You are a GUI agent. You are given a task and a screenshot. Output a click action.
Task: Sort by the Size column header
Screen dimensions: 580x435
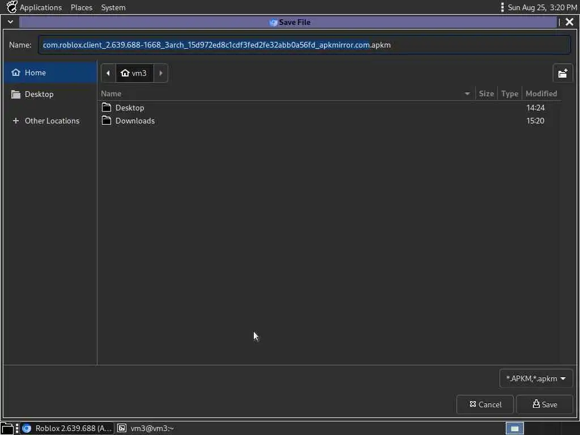tap(486, 93)
